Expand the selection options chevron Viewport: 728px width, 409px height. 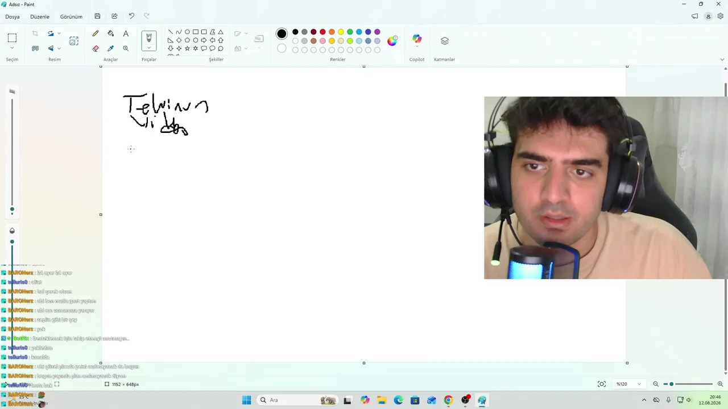tap(12, 48)
